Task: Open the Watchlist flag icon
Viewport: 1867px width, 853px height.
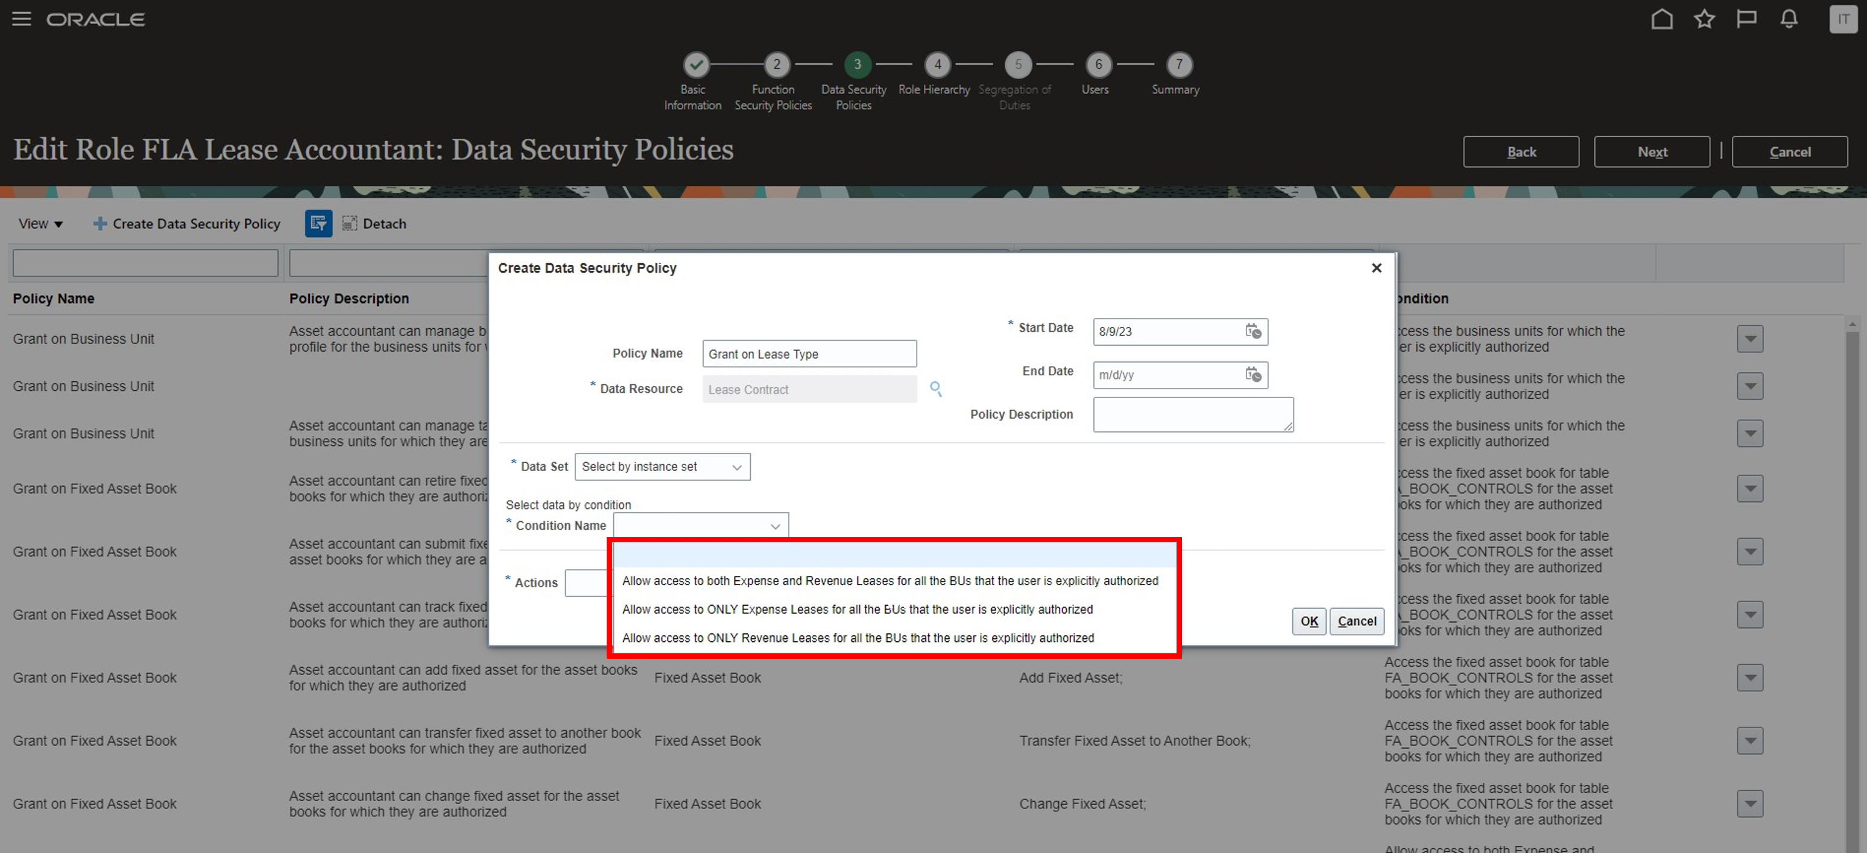Action: (1746, 19)
